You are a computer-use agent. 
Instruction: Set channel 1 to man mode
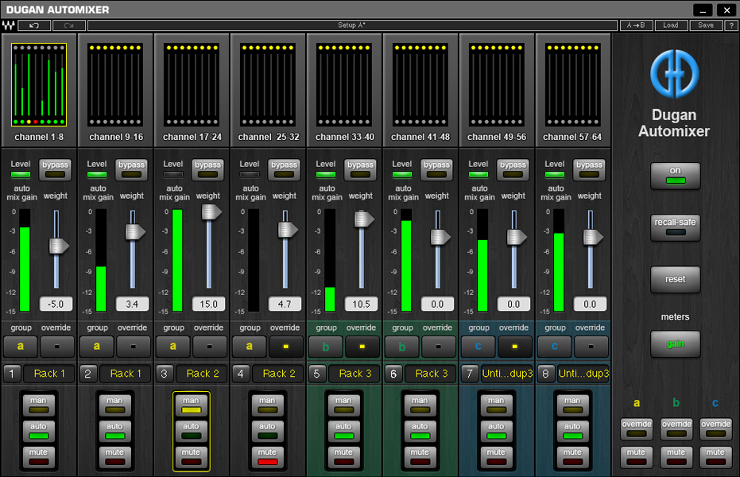click(x=39, y=405)
